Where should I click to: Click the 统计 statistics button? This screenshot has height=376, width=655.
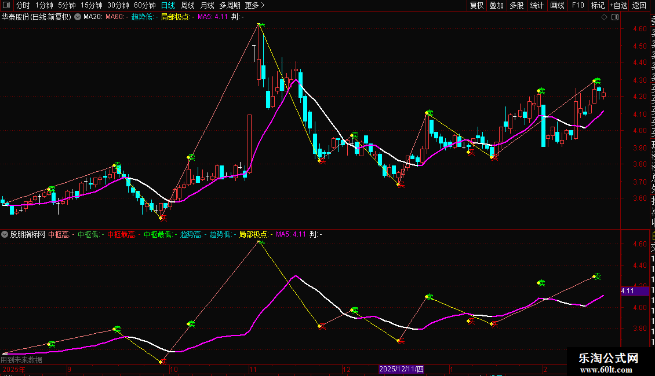537,5
